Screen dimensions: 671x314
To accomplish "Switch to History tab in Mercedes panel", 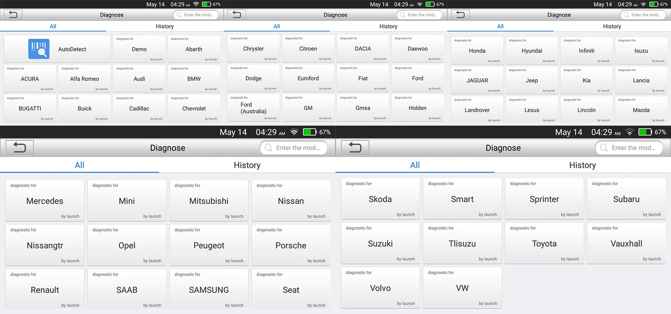I will click(x=247, y=165).
